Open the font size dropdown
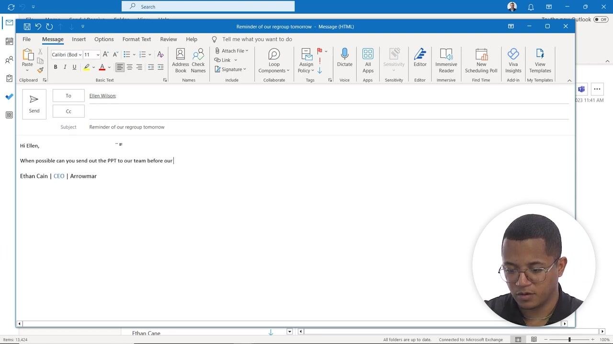The image size is (613, 344). point(98,54)
